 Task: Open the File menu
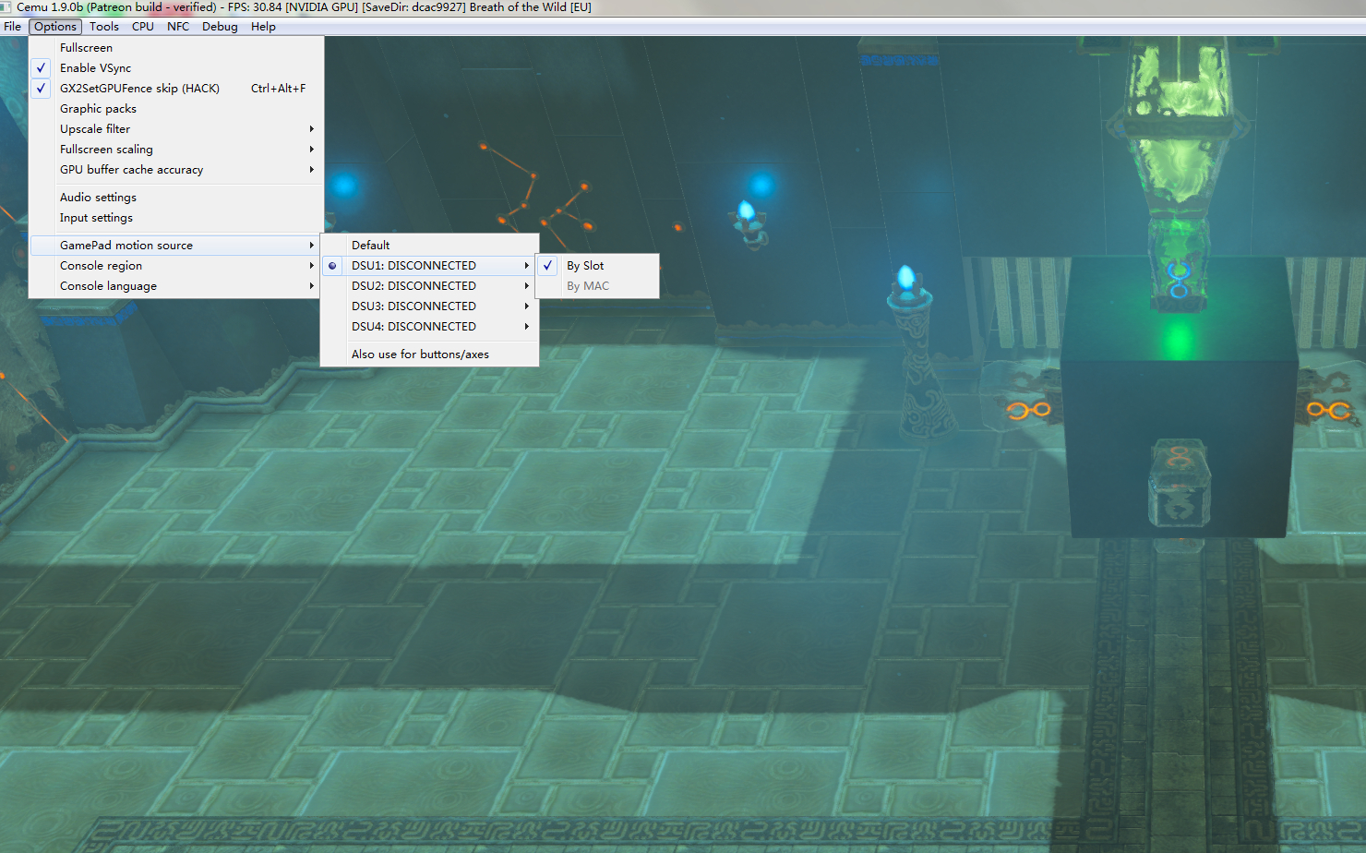(x=12, y=27)
